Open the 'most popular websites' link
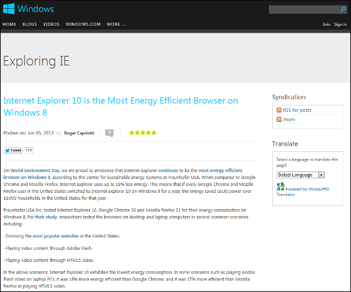 (x=56, y=236)
